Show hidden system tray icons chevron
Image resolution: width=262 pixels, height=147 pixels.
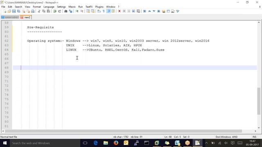[206, 143]
